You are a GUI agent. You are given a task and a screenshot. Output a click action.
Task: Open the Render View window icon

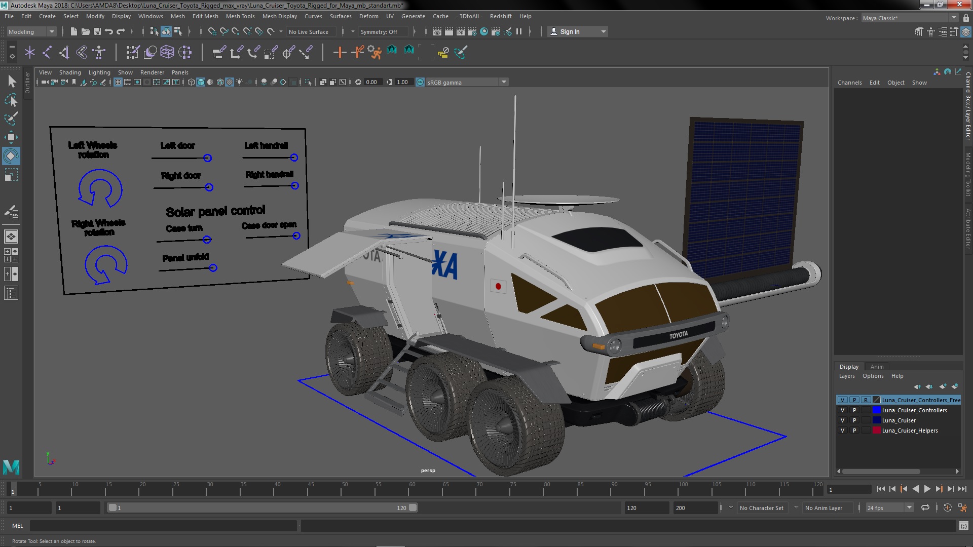437,31
